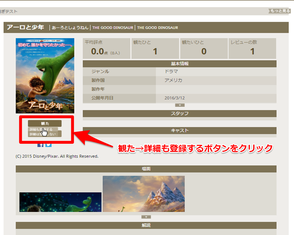The image size is (294, 235).
Task: Click the 観た (watched) button
Action: click(45, 123)
